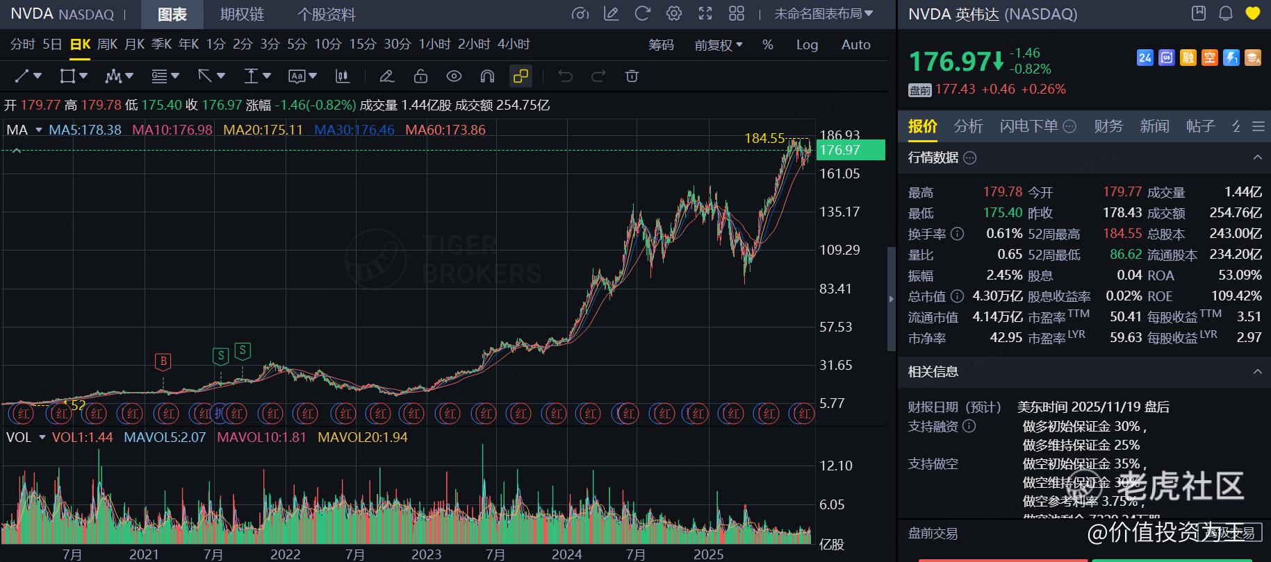Click the 筹码 button
Image resolution: width=1271 pixels, height=562 pixels.
(x=661, y=44)
